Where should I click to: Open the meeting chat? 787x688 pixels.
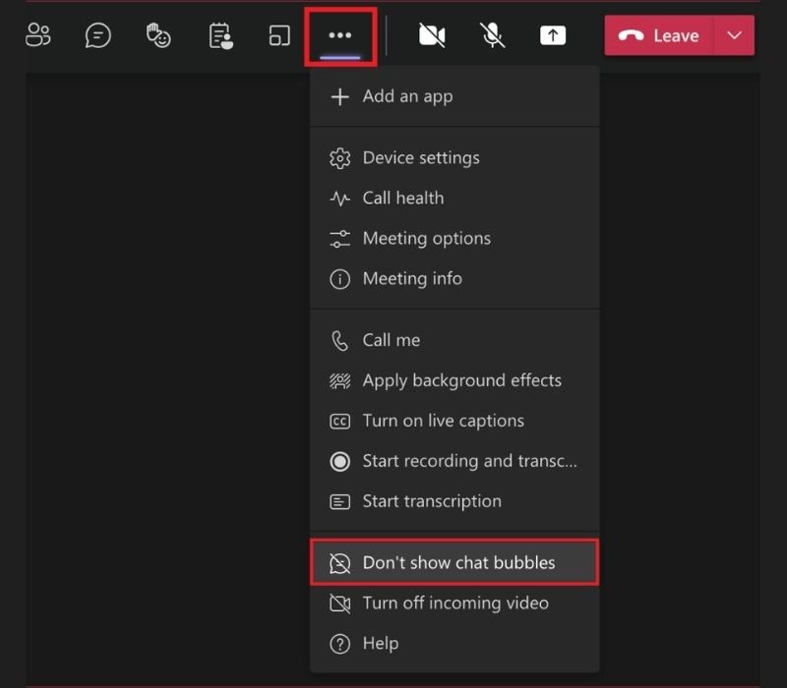tap(98, 34)
